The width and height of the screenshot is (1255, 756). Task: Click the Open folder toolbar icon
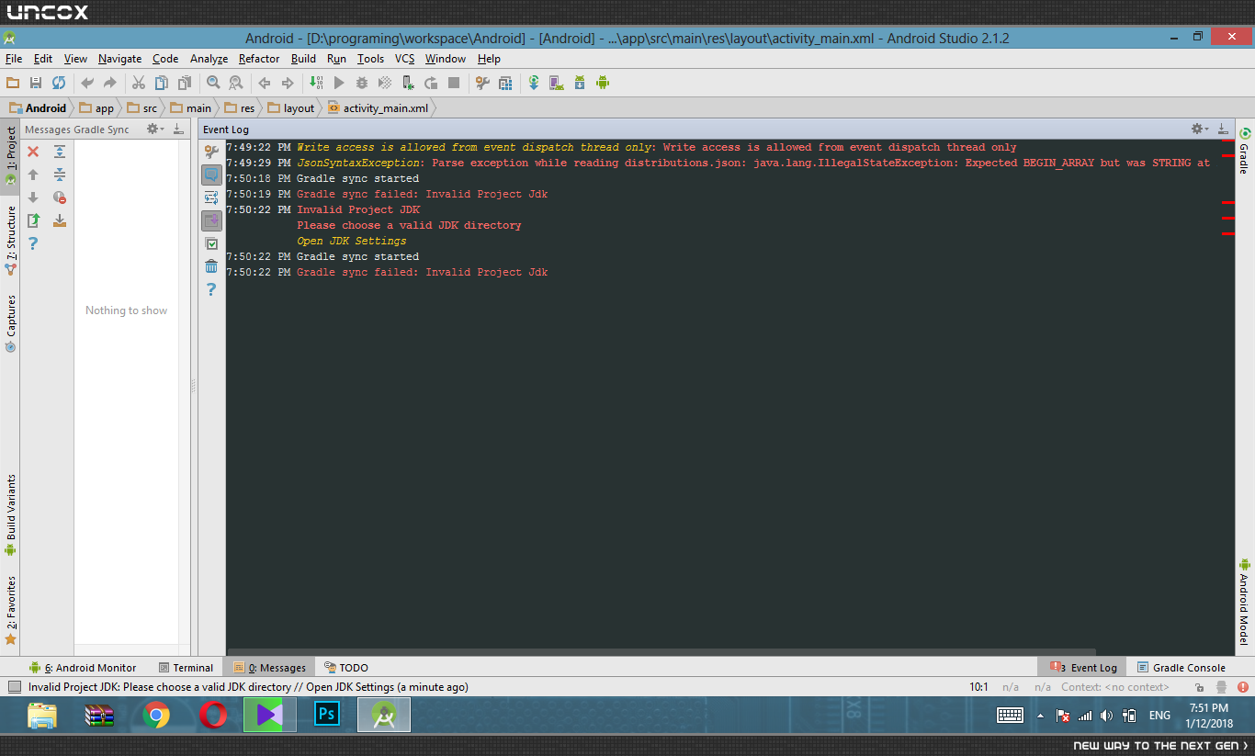[x=13, y=83]
